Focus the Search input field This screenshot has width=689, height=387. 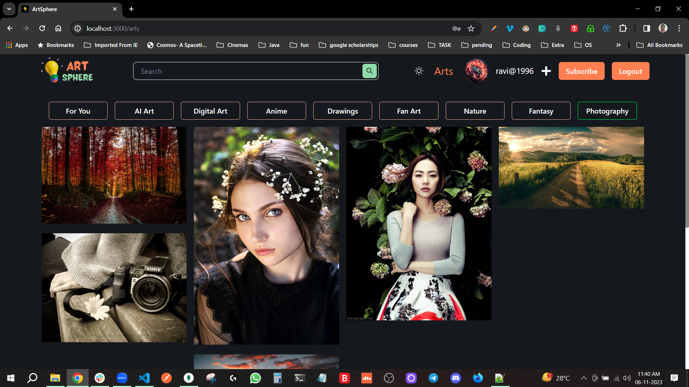click(x=248, y=71)
